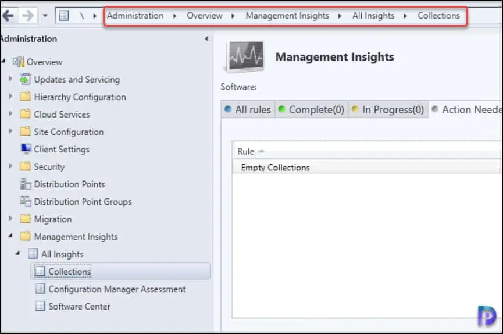Open dropdown arrow after Management Insights breadcrumb
Image resolution: width=503 pixels, height=334 pixels.
340,16
